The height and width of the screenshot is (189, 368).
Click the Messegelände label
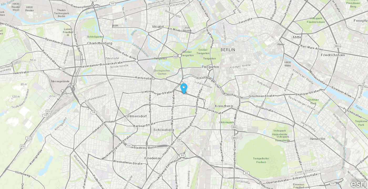point(60,81)
